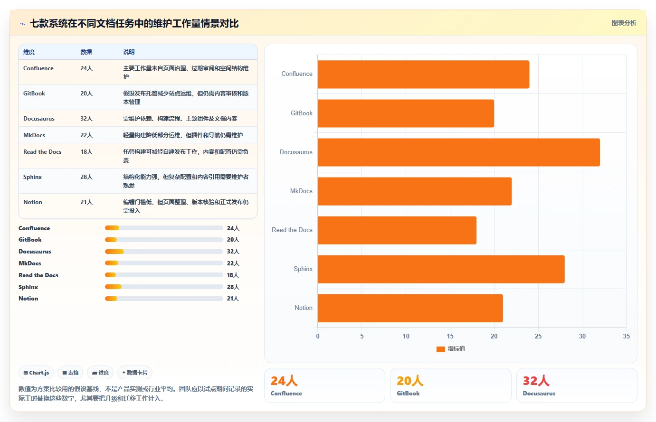Click the Confluence progress bar showing 24人
Image resolution: width=656 pixels, height=422 pixels.
164,228
